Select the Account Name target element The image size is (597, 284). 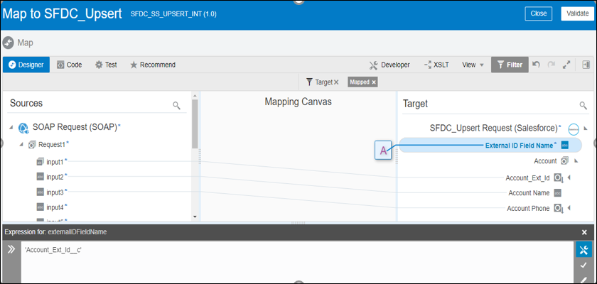click(x=529, y=193)
